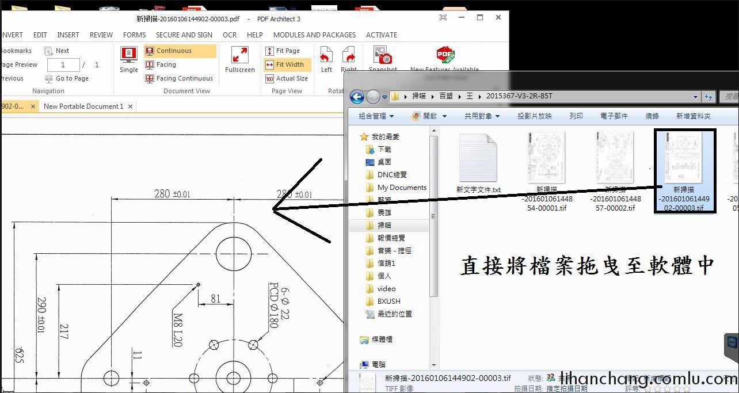Viewport: 739px width, 393px height.
Task: Click the page number input field
Action: point(63,65)
